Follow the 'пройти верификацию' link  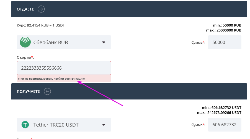[69, 79]
